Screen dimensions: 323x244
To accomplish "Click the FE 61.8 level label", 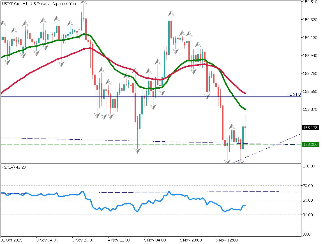I will (x=294, y=94).
